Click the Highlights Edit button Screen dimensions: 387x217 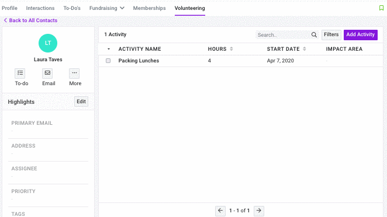click(x=81, y=101)
